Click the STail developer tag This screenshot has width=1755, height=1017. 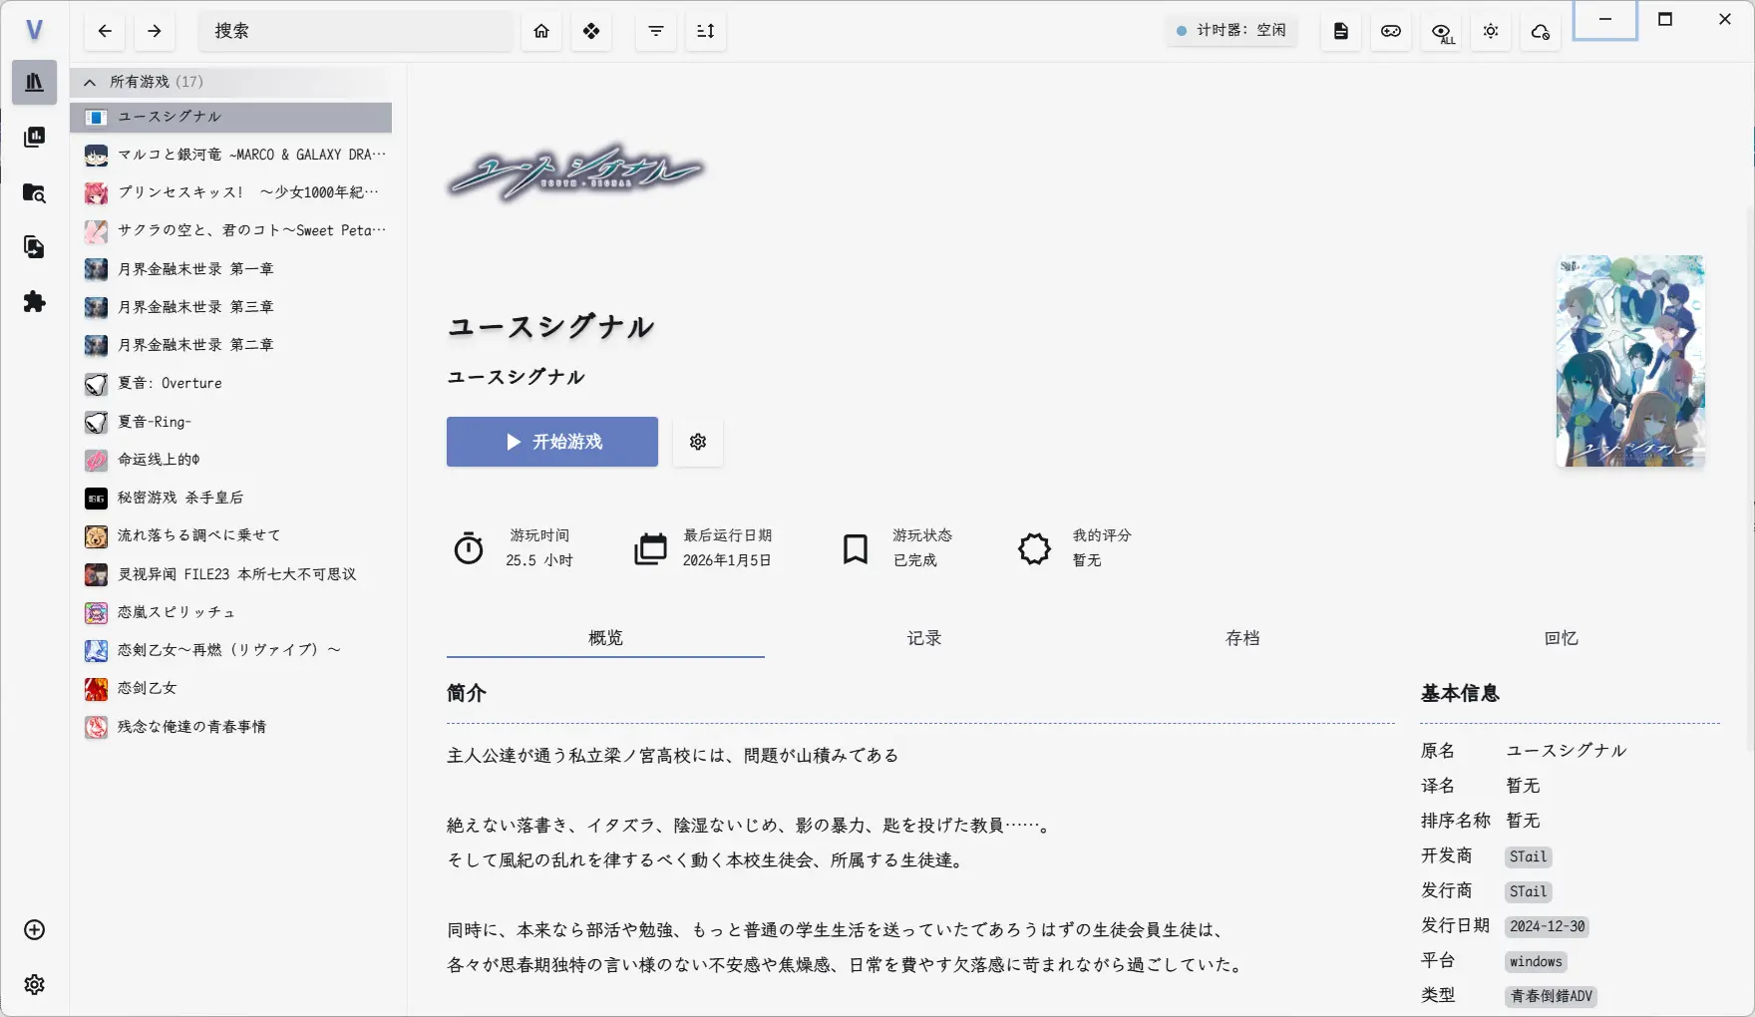click(1528, 856)
